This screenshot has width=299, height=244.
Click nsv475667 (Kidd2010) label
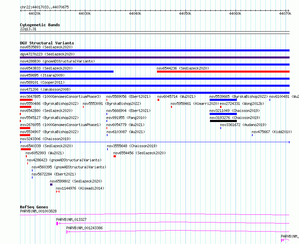pyautogui.click(x=272, y=132)
